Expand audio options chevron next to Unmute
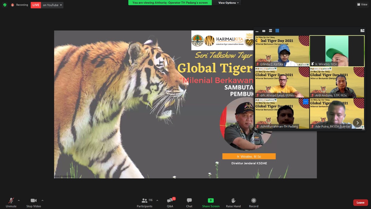 pyautogui.click(x=19, y=200)
